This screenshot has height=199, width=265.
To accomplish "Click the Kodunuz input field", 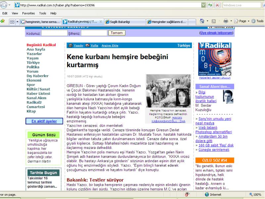I will 54,33.
